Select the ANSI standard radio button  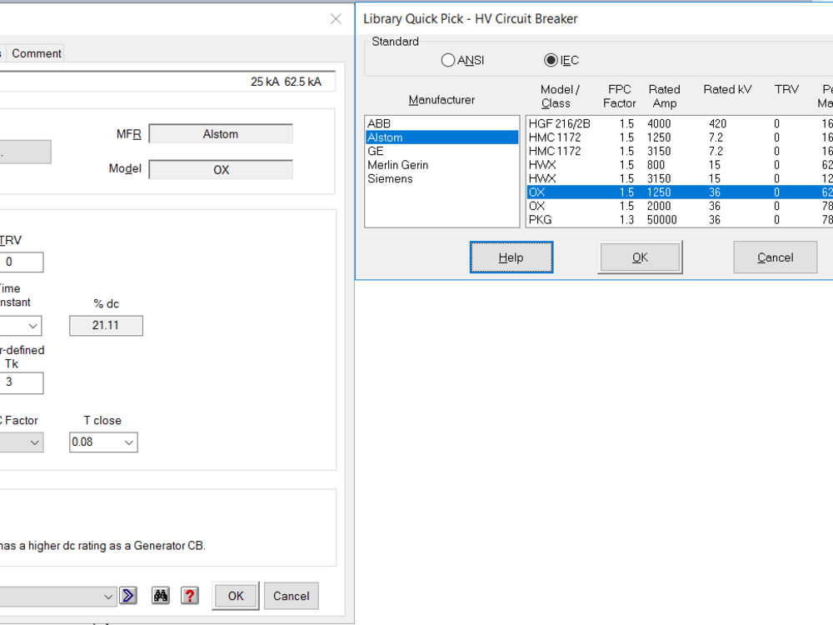coord(447,59)
